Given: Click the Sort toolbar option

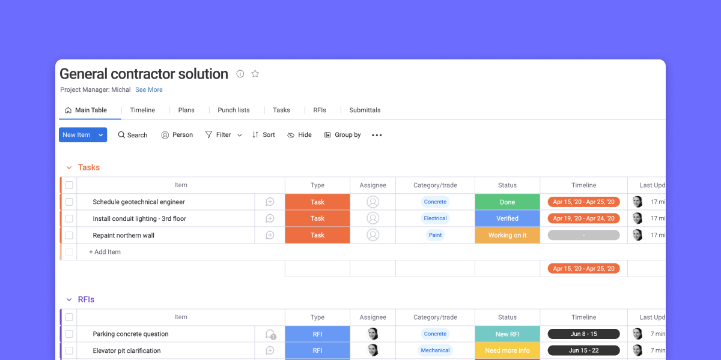Looking at the screenshot, I should coord(263,135).
